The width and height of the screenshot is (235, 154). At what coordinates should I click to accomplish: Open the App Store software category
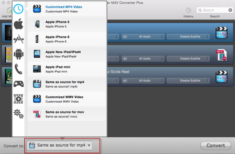[x=18, y=39]
